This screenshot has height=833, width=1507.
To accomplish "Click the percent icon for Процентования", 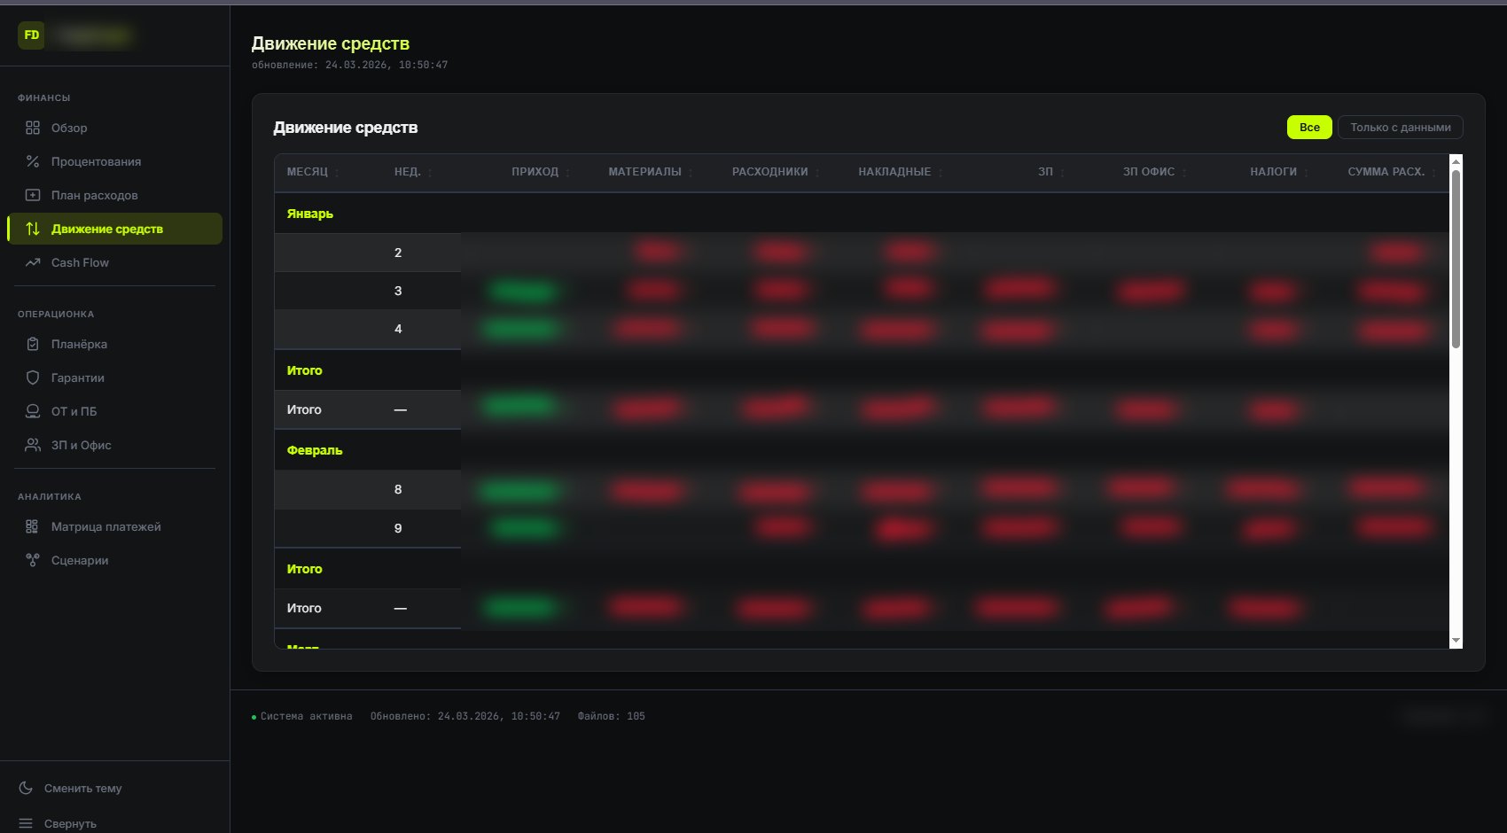I will tap(33, 161).
